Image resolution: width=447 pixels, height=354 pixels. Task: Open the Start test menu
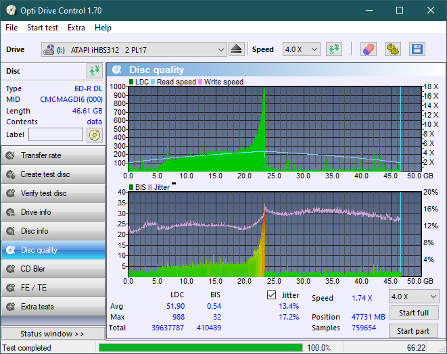(x=43, y=28)
